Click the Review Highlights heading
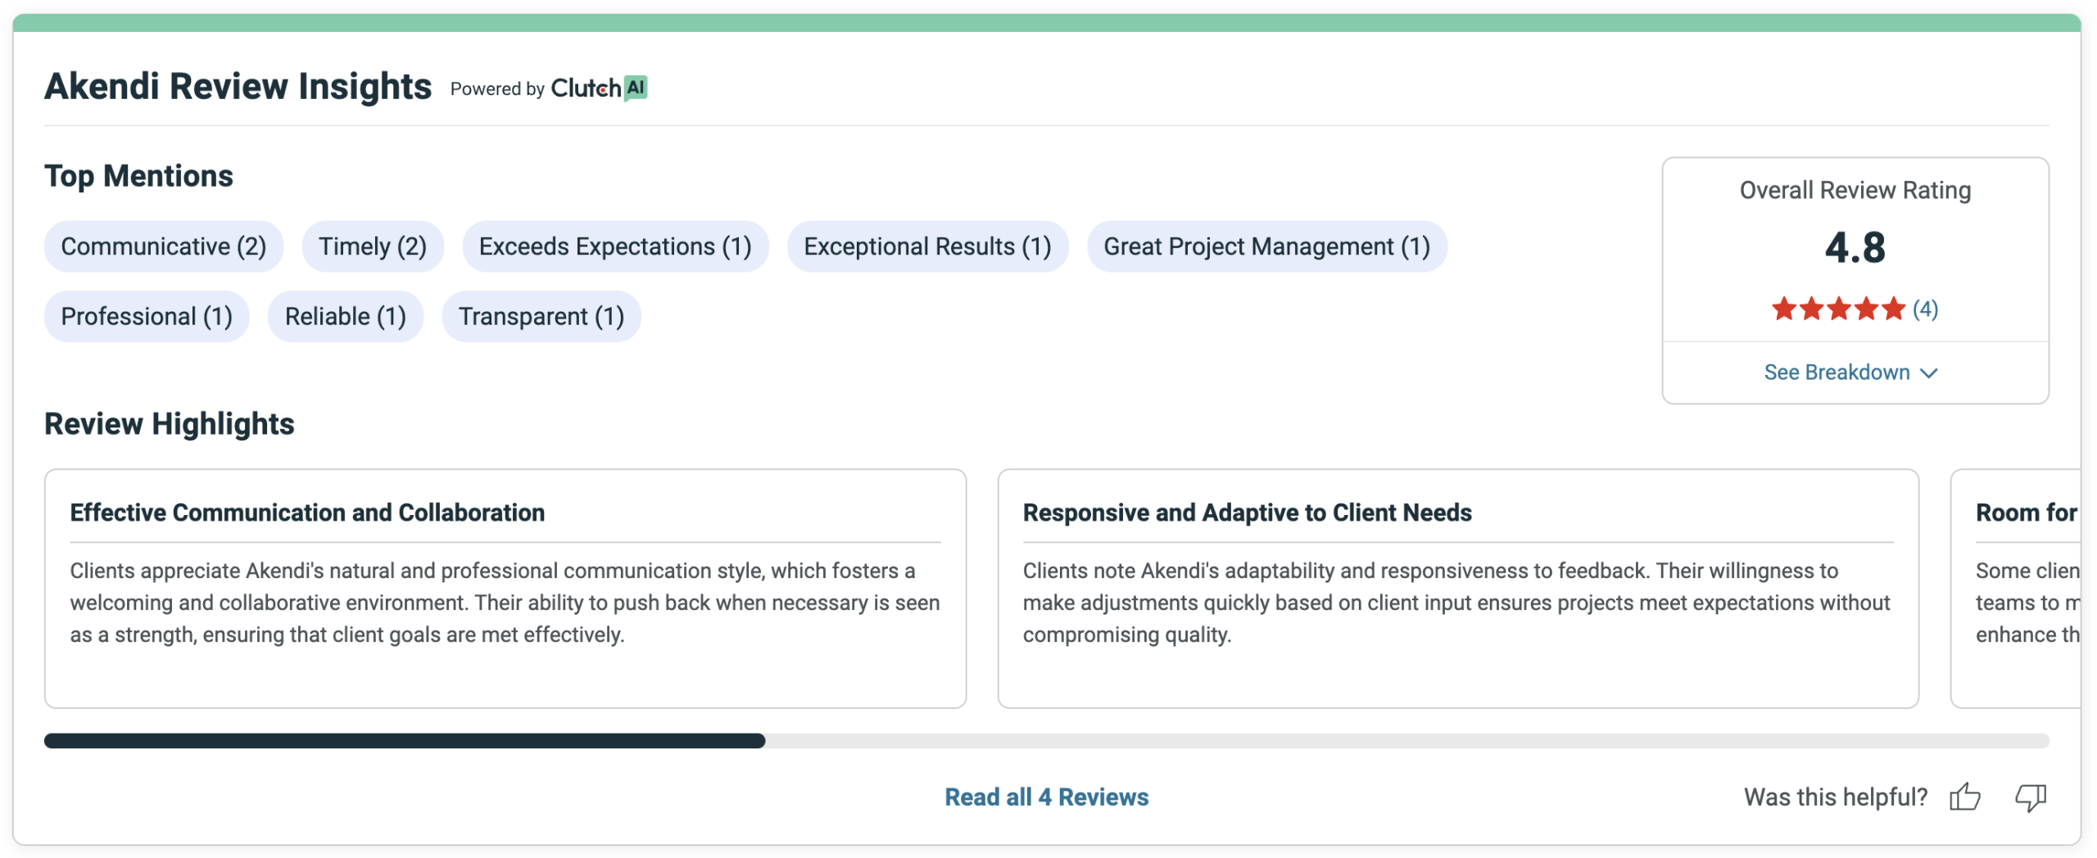 tap(169, 424)
